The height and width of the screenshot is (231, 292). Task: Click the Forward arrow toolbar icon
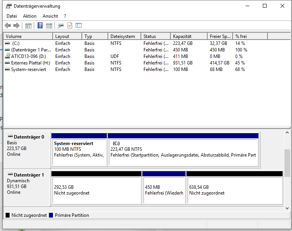coord(16,26)
